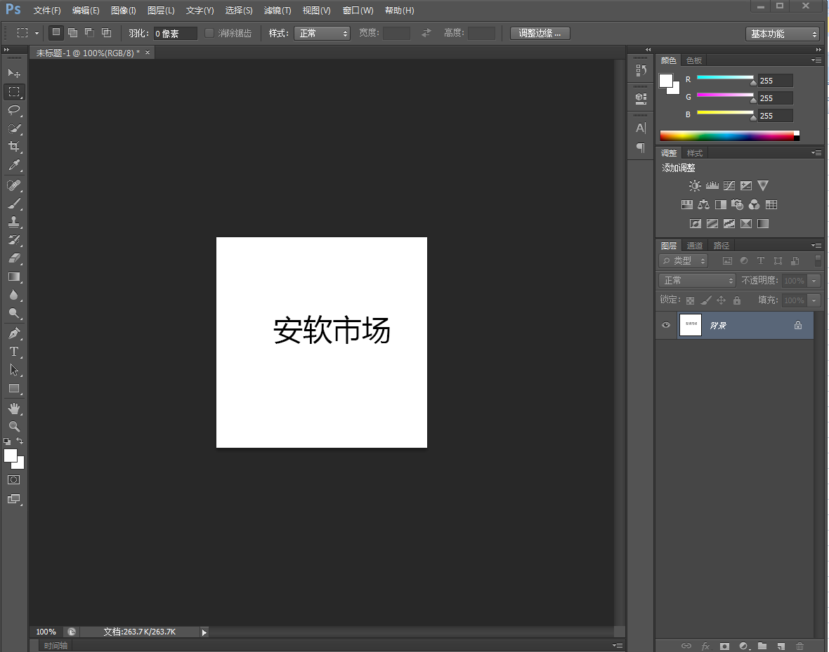Select the Horizontal Type tool
Image resolution: width=829 pixels, height=652 pixels.
(14, 352)
